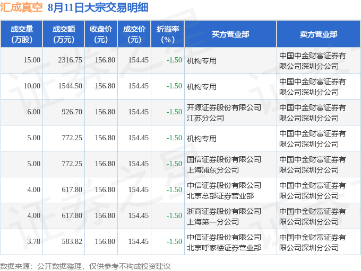Click the 折溢率(%) column header
This screenshot has height=271, width=361.
pyautogui.click(x=168, y=34)
